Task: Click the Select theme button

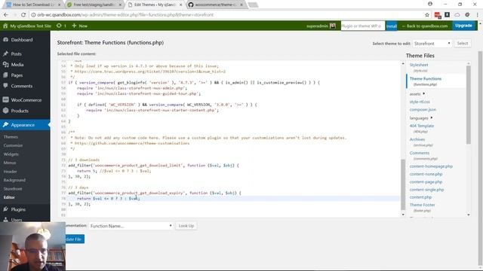Action: (x=463, y=44)
